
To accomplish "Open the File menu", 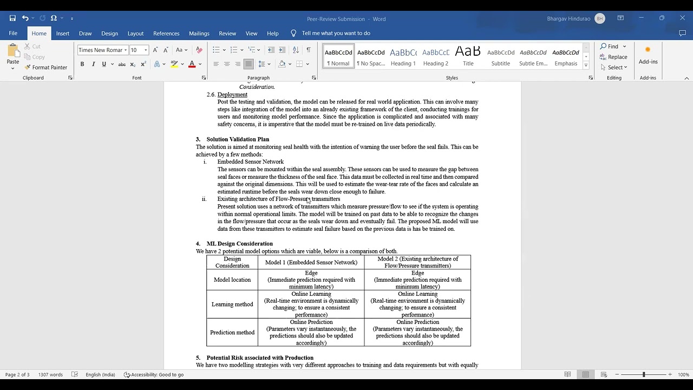I will pos(13,34).
